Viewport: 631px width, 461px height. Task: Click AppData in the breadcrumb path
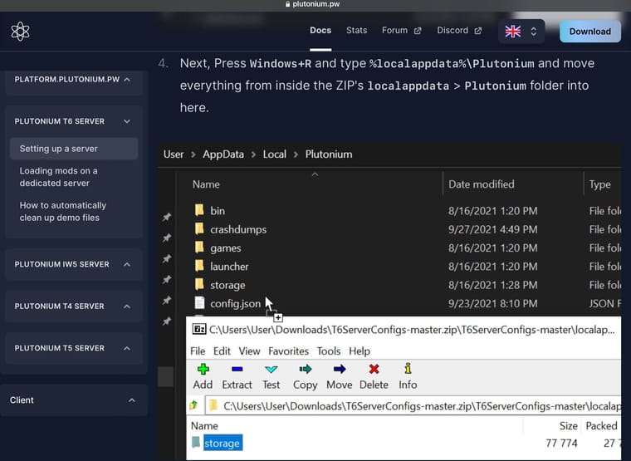(x=223, y=154)
